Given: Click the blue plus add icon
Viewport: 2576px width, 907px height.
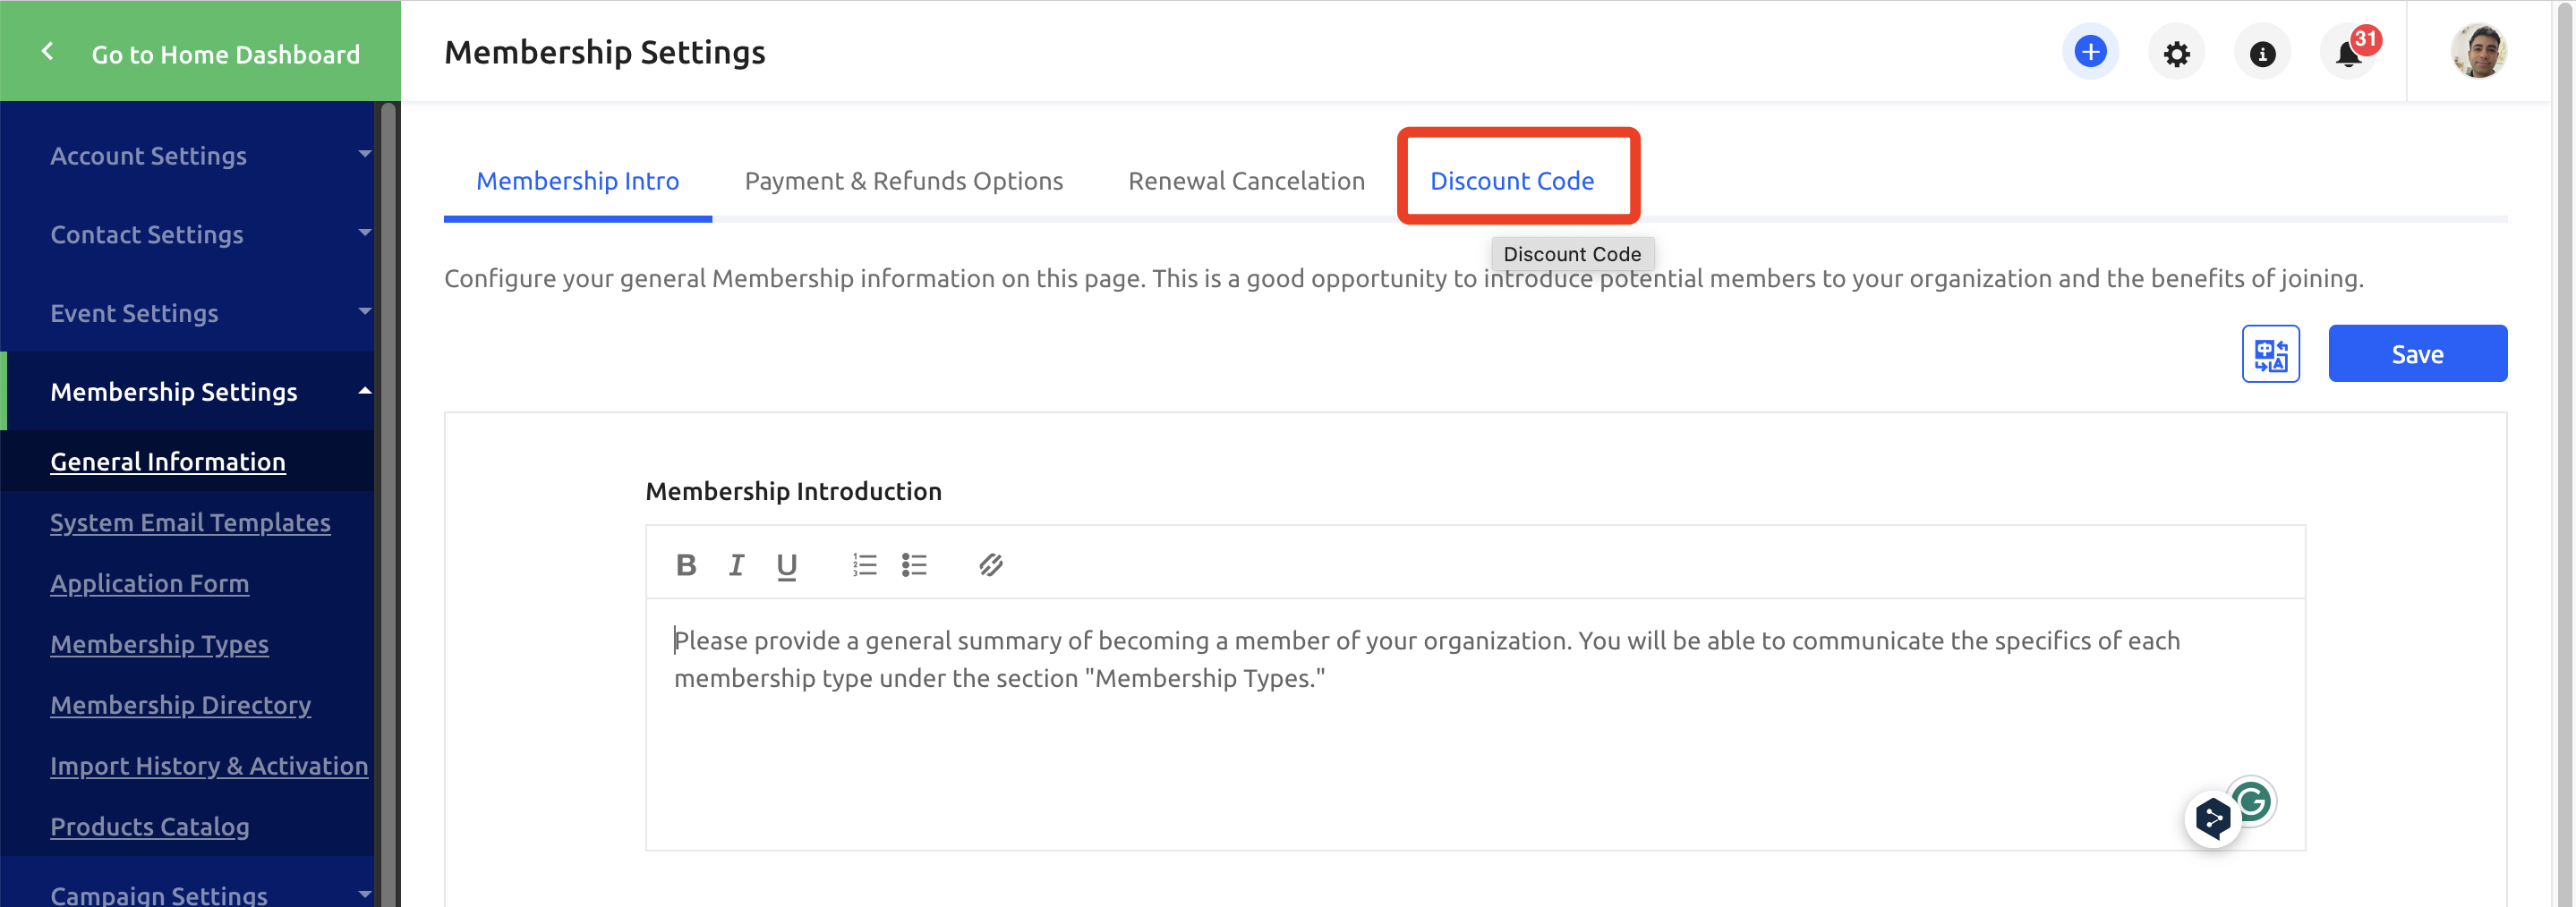Looking at the screenshot, I should pos(2089,52).
